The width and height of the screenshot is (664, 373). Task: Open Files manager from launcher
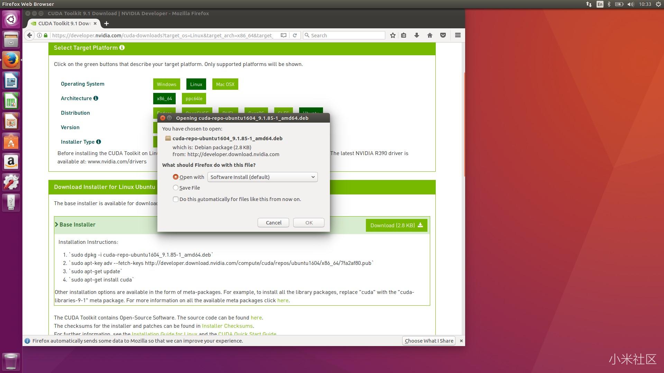[x=11, y=39]
